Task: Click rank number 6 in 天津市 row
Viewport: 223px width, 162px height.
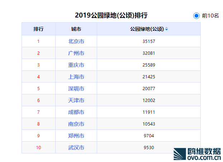Action: (38, 100)
